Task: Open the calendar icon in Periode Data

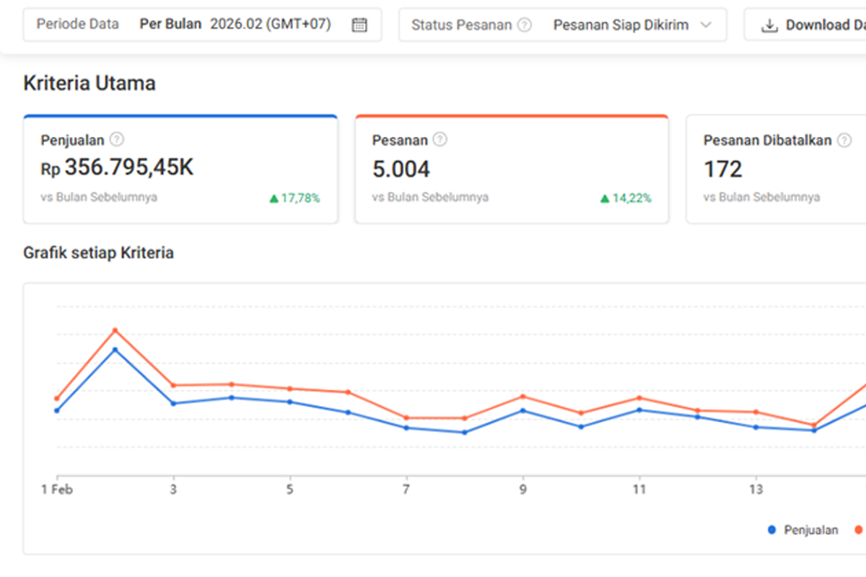Action: (x=359, y=25)
